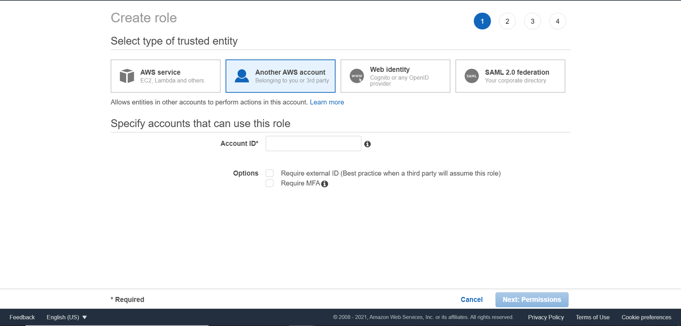Click the current step 1 indicator
This screenshot has width=681, height=326.
(482, 21)
